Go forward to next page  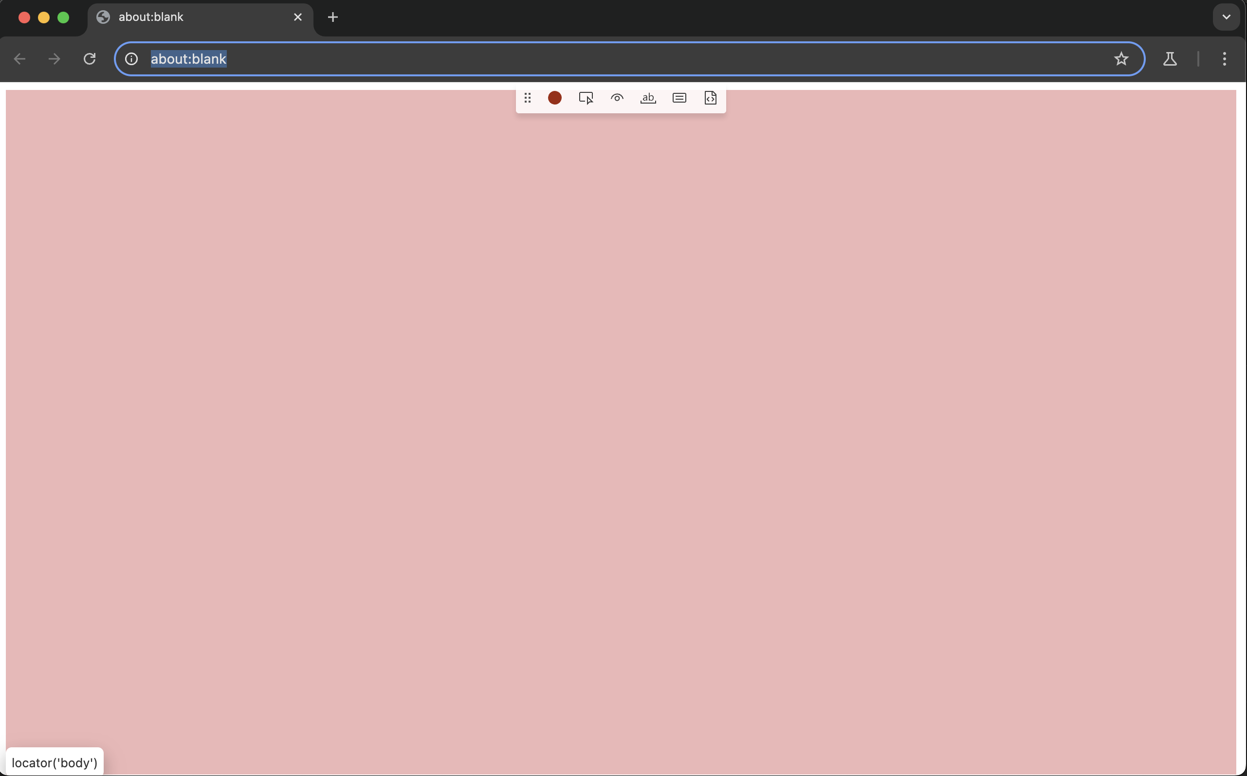(54, 59)
